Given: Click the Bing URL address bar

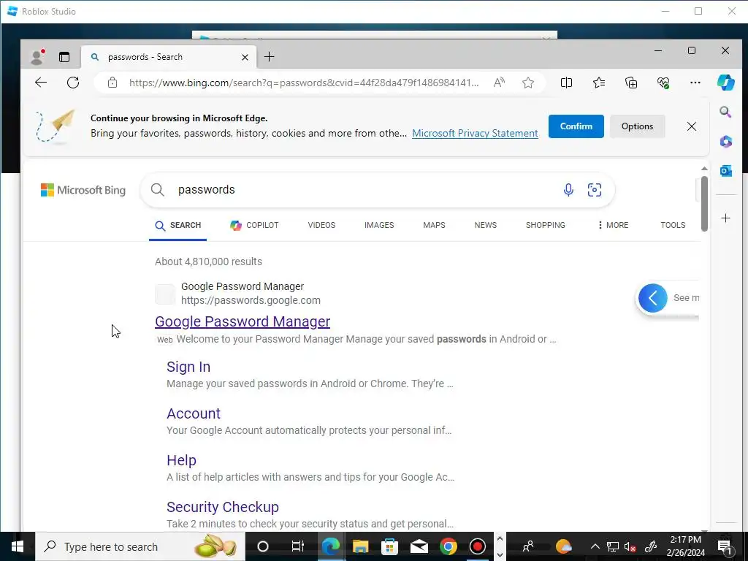Looking at the screenshot, I should (303, 83).
